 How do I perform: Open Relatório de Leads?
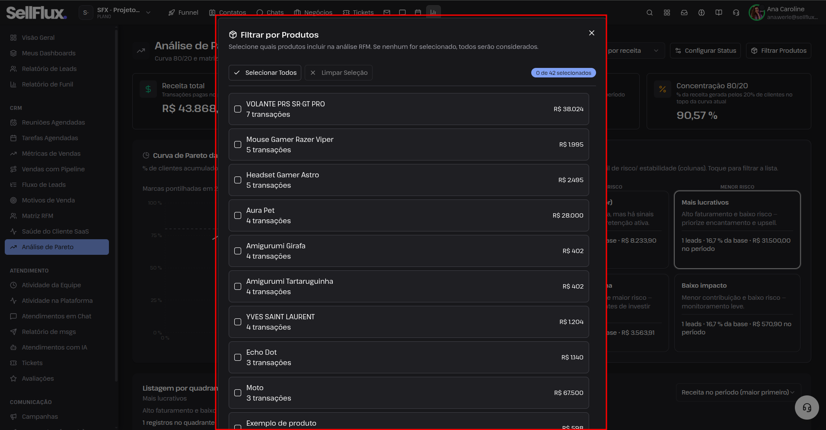click(x=57, y=69)
